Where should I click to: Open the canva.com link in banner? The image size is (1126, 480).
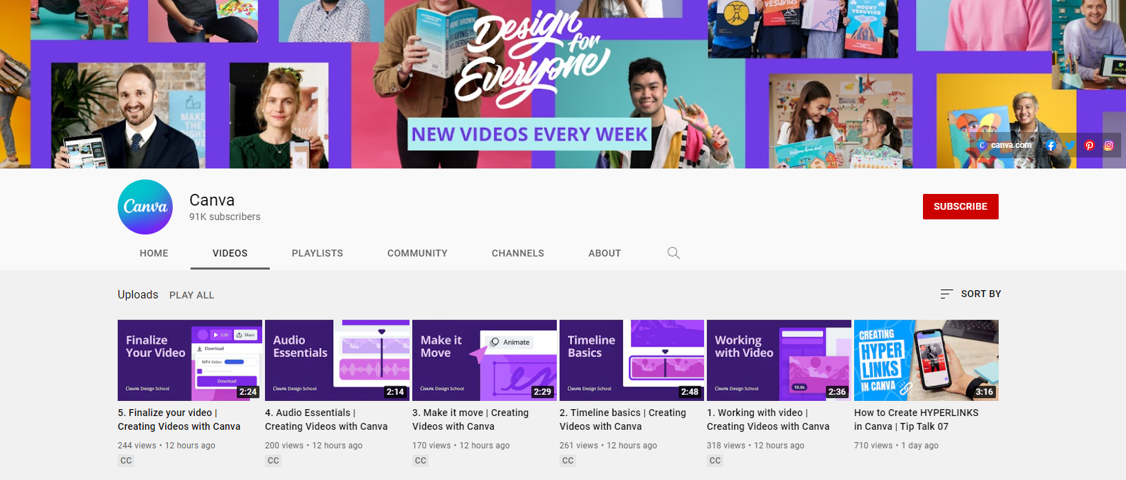tap(1005, 145)
